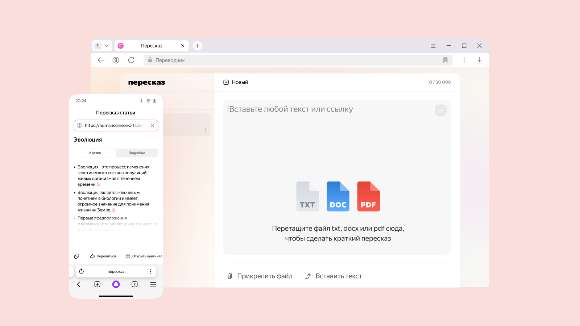Image resolution: width=580 pixels, height=326 pixels.
Task: Bookmark this page in the address bar
Action: click(446, 60)
